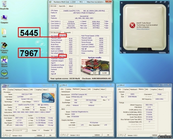Click the Nuclearus window title icon
The image size is (173, 139).
point(50,2)
